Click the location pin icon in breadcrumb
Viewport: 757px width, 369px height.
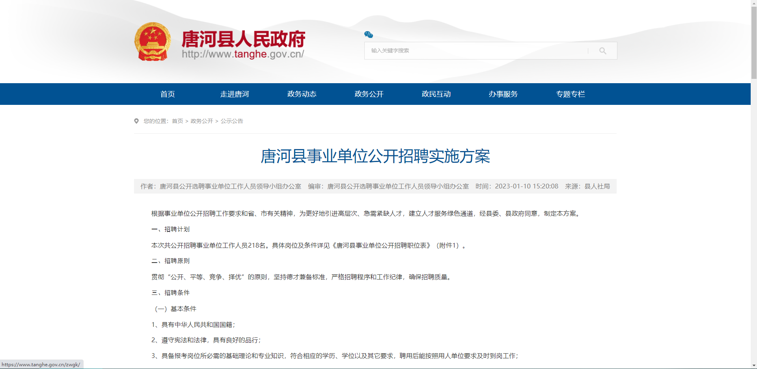[136, 121]
